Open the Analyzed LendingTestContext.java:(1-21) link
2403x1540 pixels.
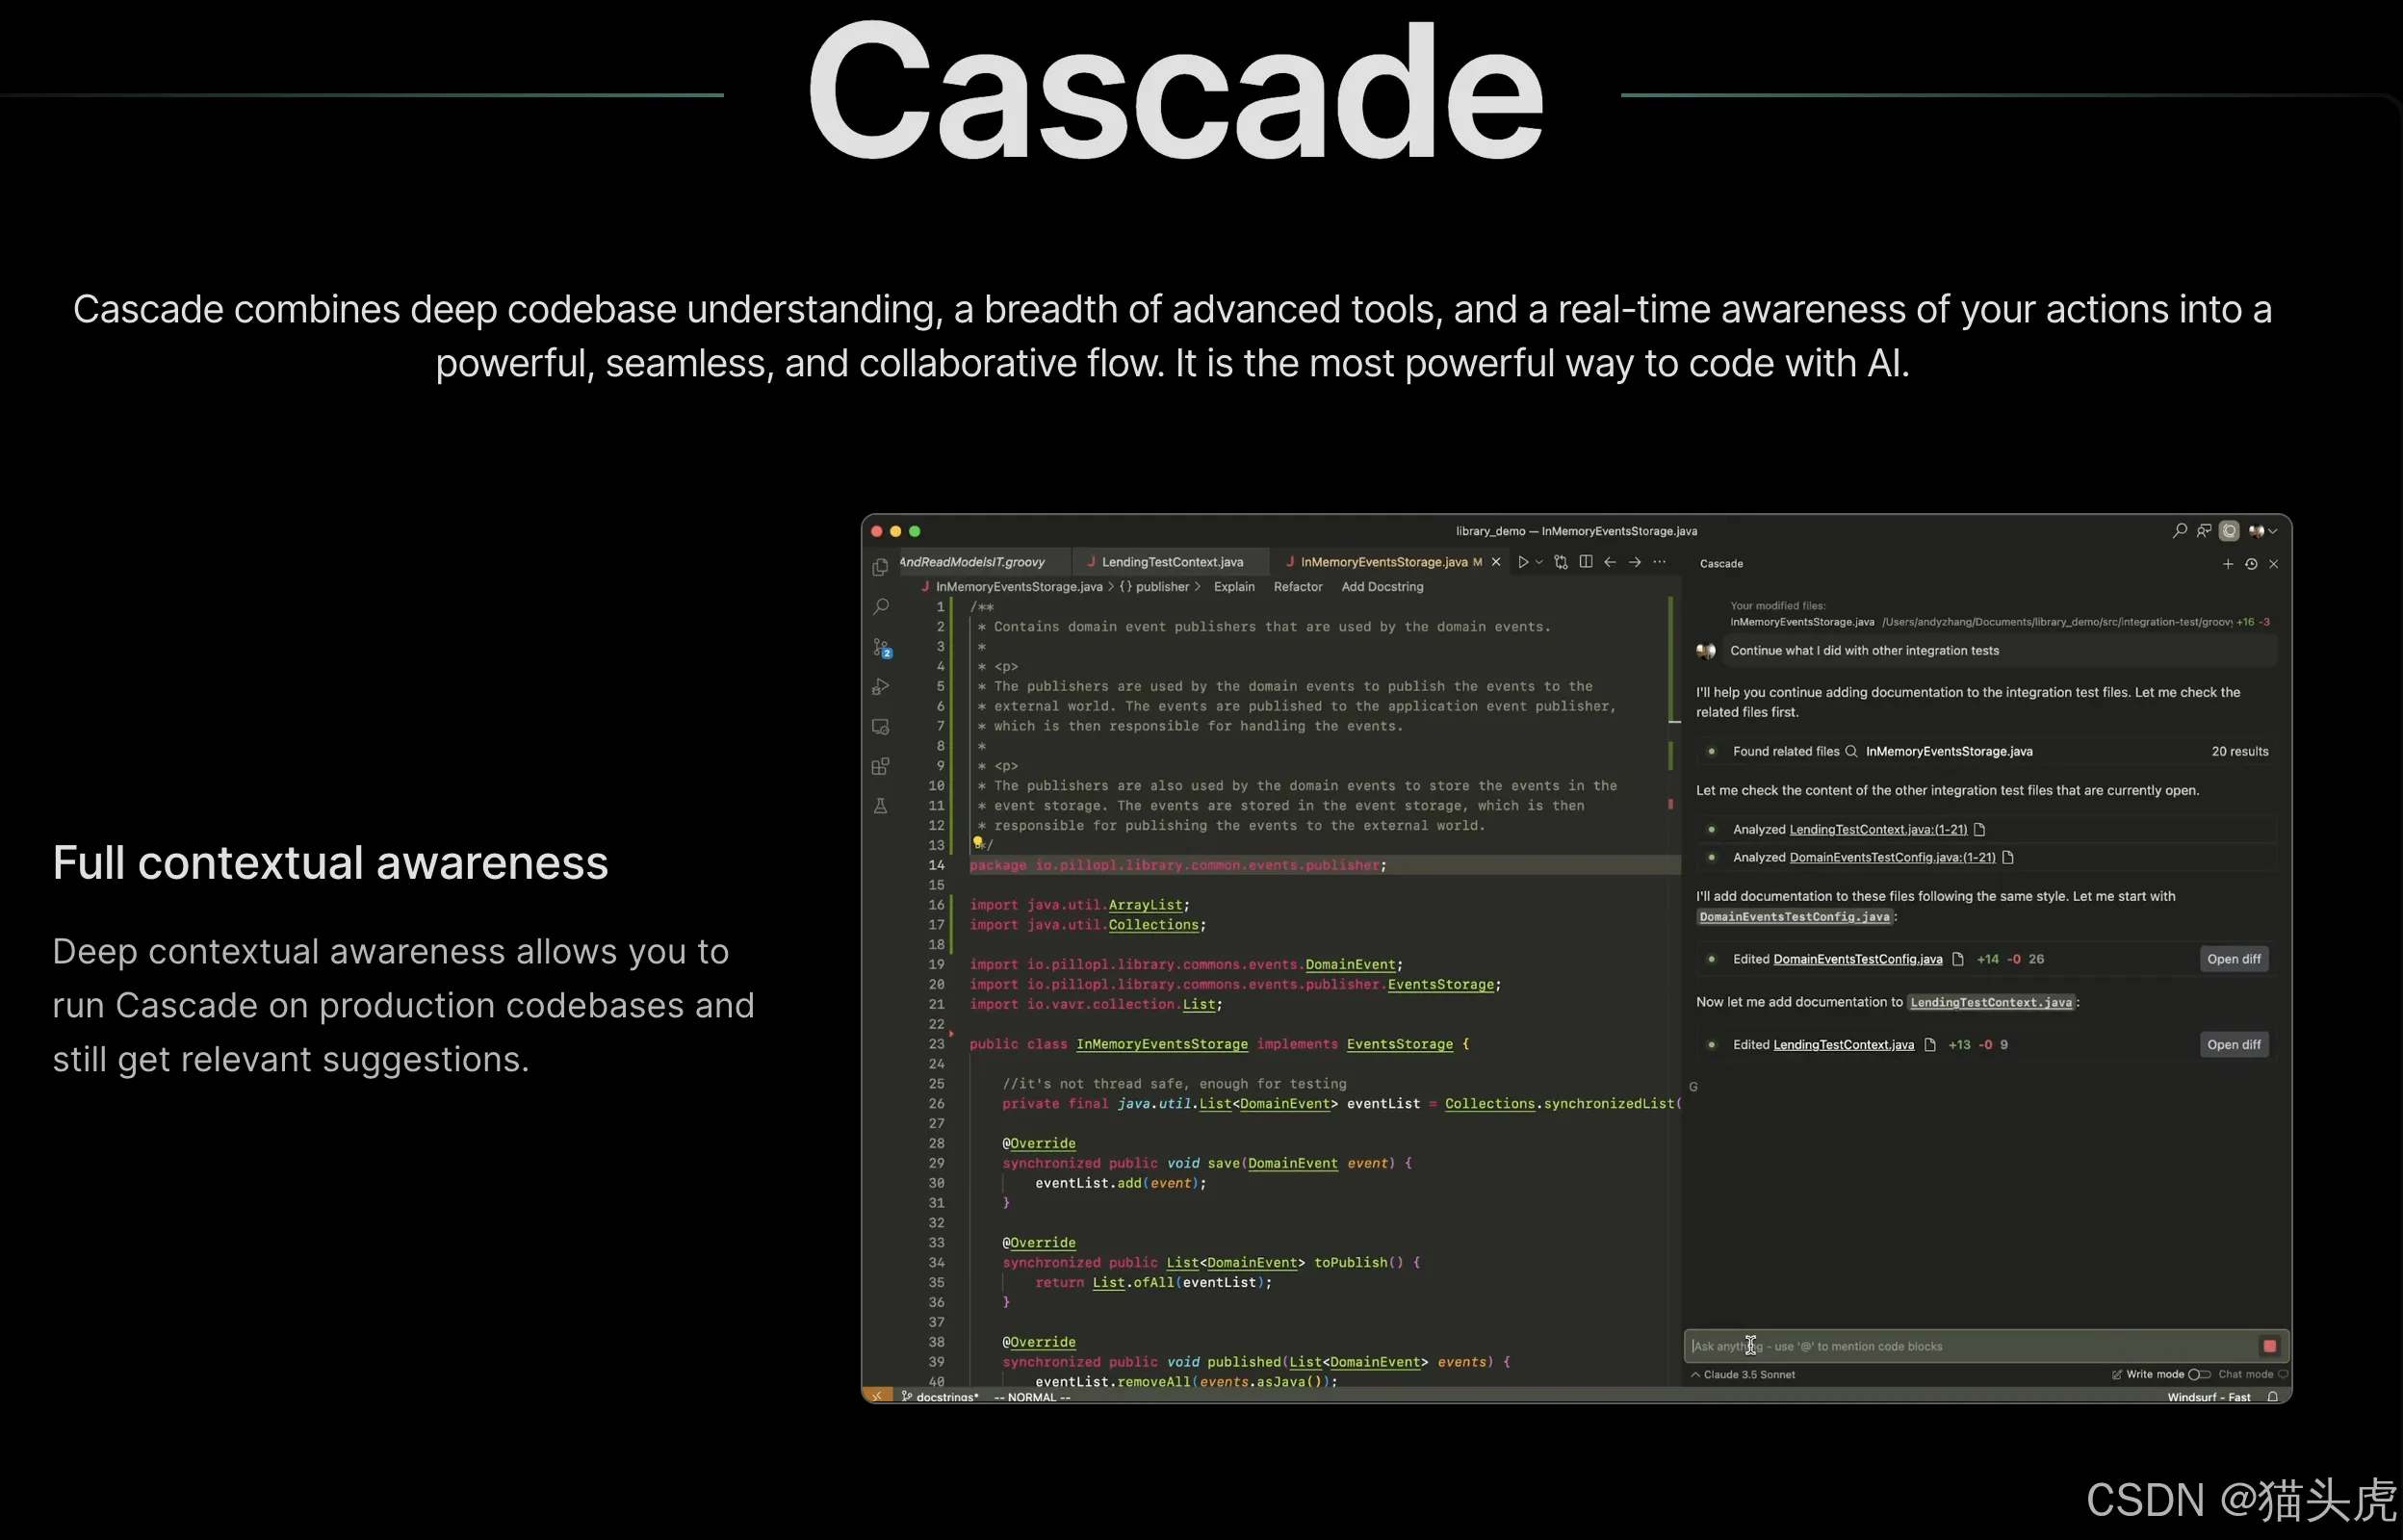pos(1878,830)
